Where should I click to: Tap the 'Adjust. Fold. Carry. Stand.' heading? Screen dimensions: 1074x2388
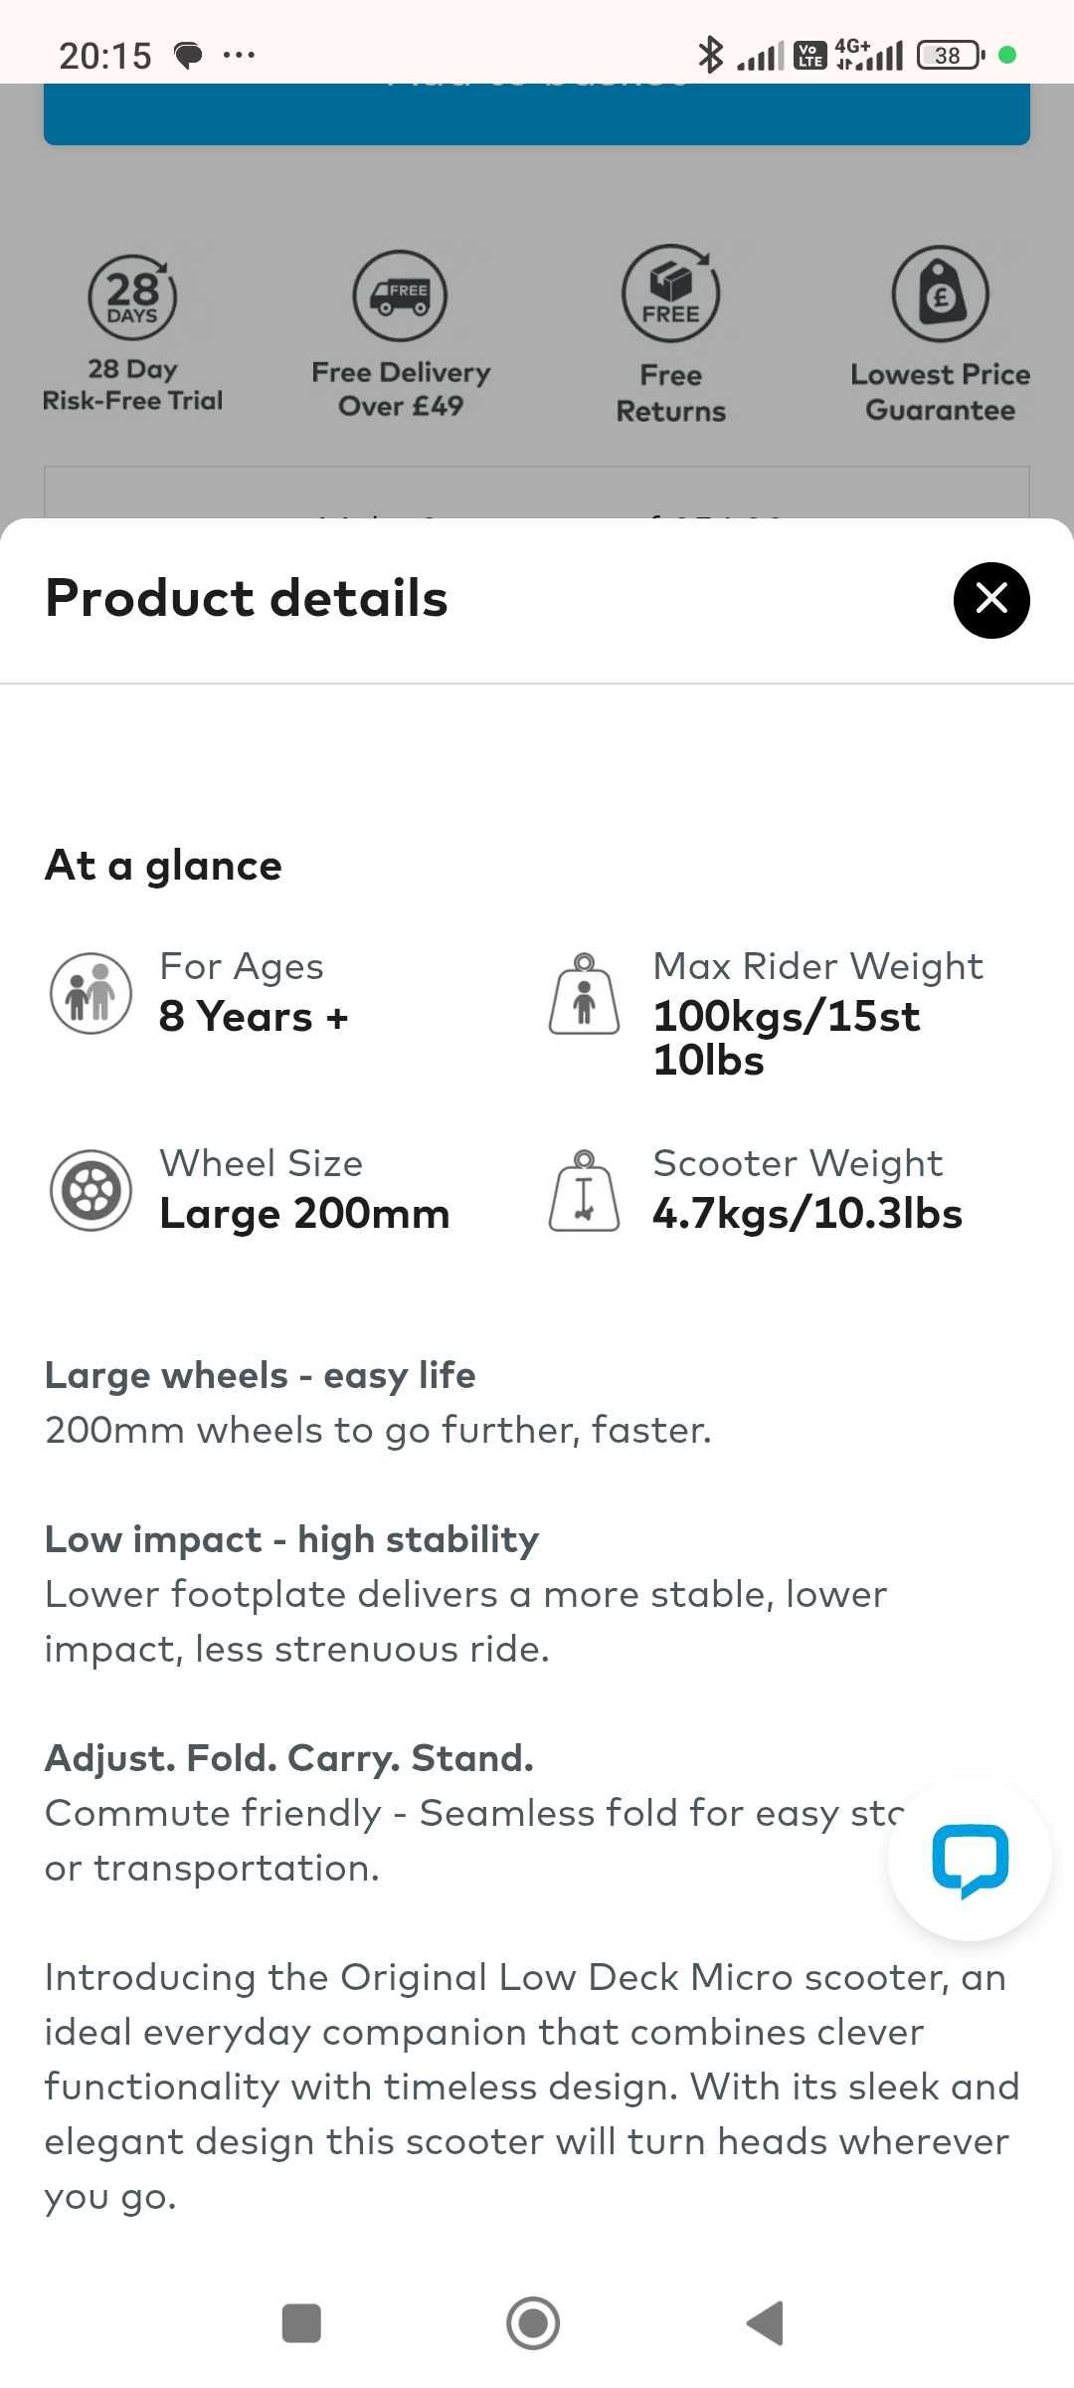click(289, 1758)
